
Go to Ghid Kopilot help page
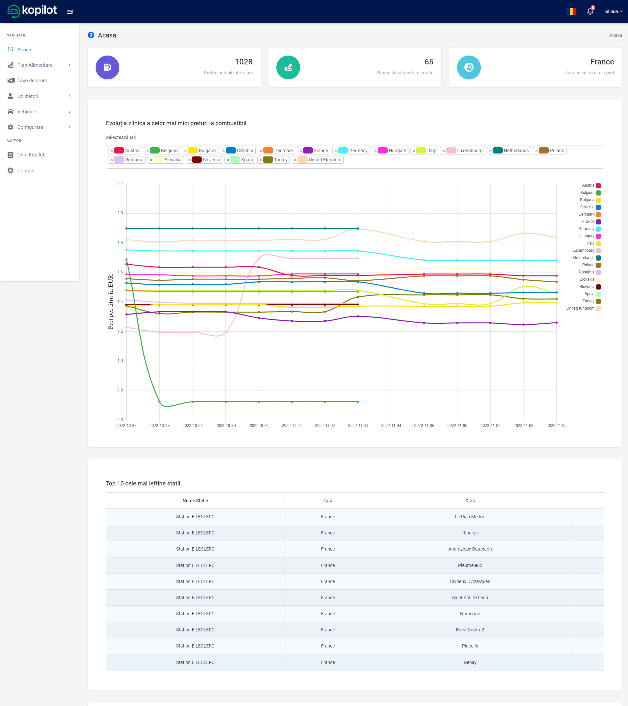click(x=31, y=155)
